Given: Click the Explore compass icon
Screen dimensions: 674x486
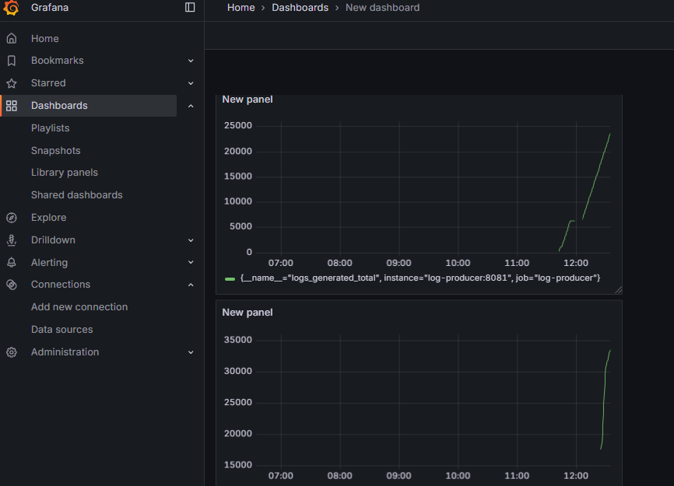Looking at the screenshot, I should tap(12, 218).
